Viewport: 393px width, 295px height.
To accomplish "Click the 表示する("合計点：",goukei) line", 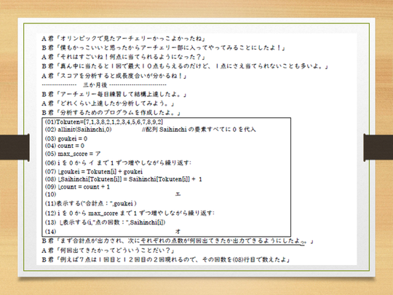I will [x=91, y=203].
